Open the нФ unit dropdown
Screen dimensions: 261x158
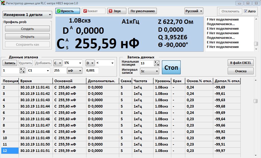point(74,71)
